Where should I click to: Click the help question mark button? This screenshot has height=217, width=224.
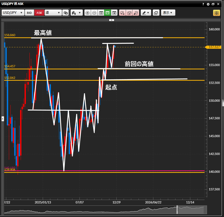click(x=203, y=4)
